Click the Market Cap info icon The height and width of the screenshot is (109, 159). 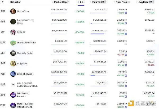[x=68, y=2]
